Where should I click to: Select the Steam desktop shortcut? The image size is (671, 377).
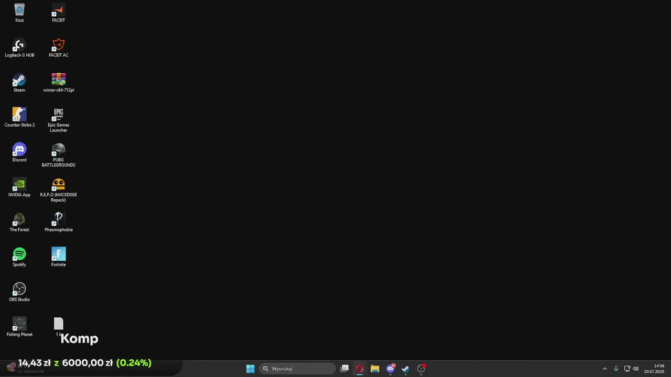(x=19, y=83)
